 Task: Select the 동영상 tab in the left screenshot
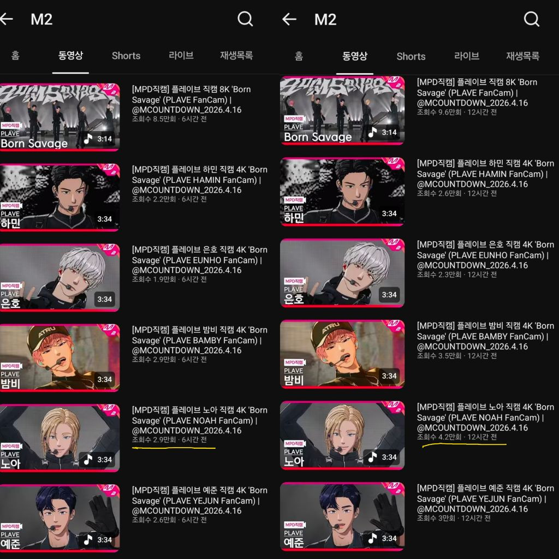70,55
